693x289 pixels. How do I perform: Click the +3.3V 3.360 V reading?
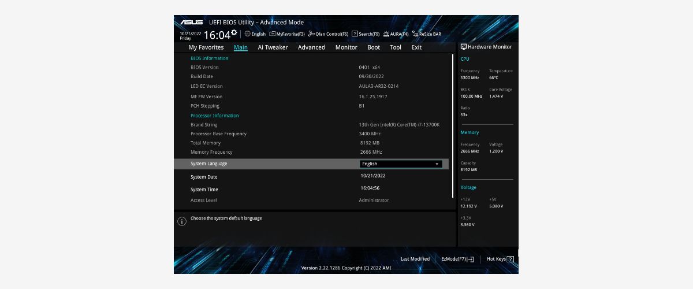467,224
